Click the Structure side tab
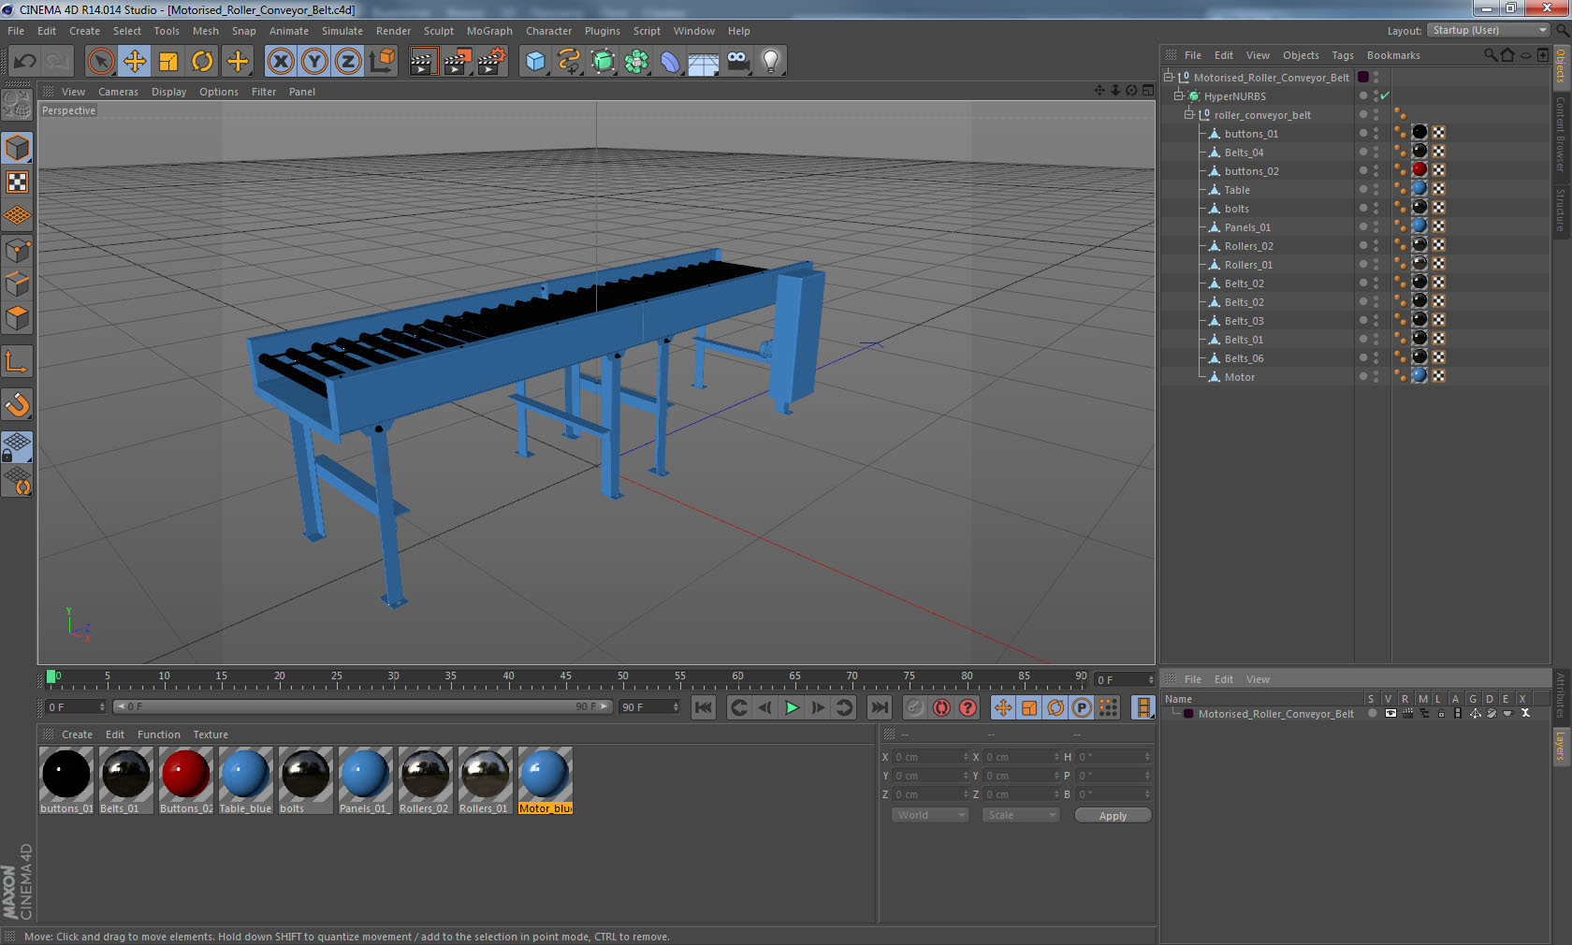 (1561, 210)
